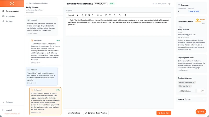
Task: Click the Log out arrow icon
Action: click(3, 110)
